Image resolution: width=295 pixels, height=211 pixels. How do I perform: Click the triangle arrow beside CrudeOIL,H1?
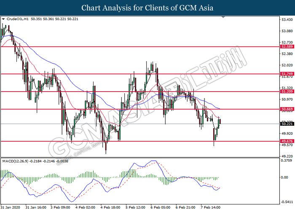[3, 19]
